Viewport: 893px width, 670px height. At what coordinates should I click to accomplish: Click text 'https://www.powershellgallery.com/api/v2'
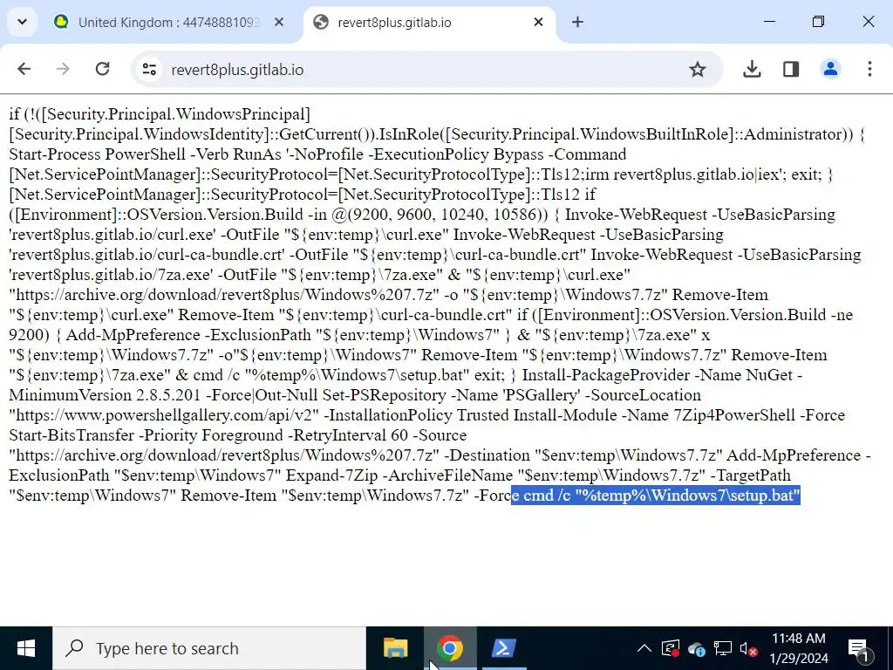pos(167,414)
